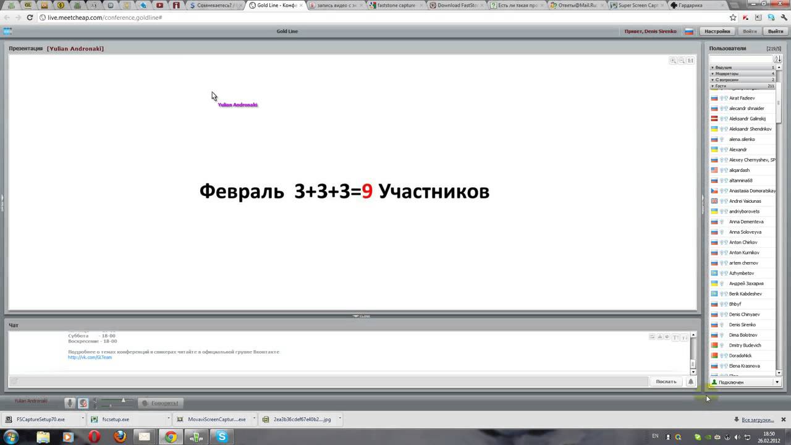
Task: Collapse the presentation panel with CLOSE handle
Action: point(361,316)
